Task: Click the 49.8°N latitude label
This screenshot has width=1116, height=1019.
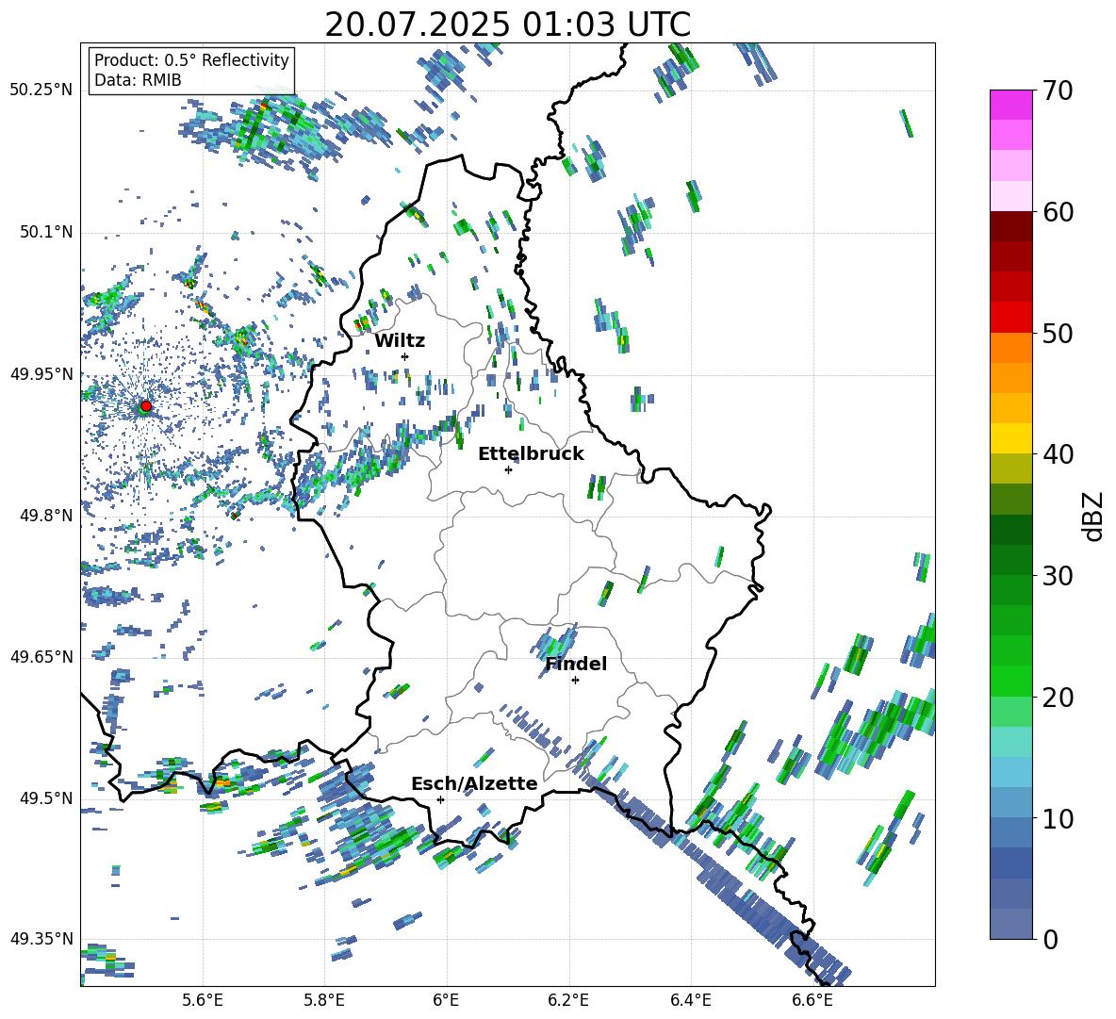Action: click(x=45, y=516)
